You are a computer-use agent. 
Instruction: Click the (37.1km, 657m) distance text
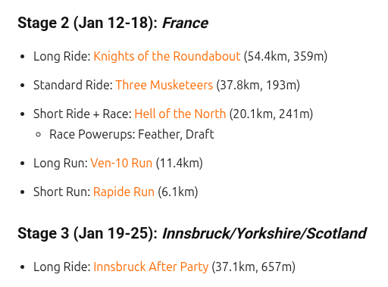(253, 267)
